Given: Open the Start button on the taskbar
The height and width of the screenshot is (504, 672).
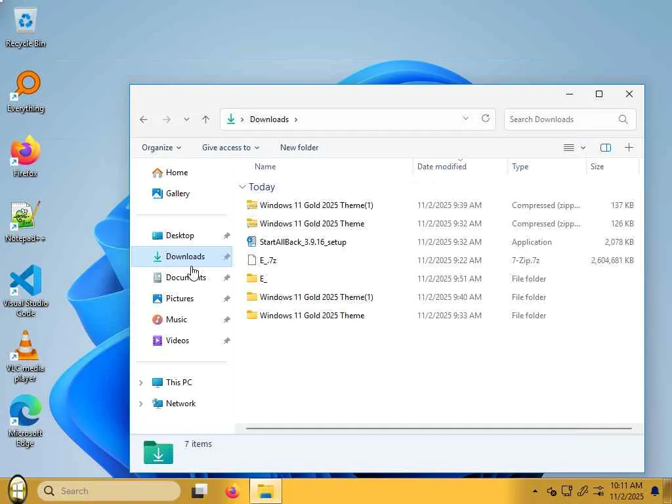Looking at the screenshot, I should pos(17,490).
